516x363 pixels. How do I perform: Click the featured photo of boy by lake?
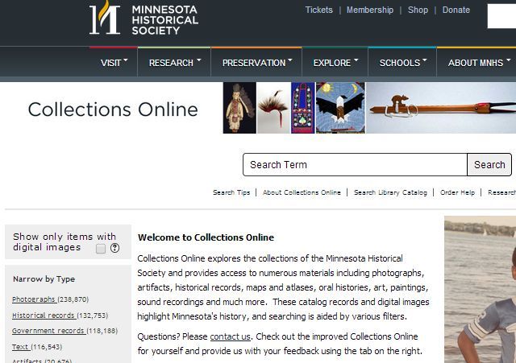481,290
